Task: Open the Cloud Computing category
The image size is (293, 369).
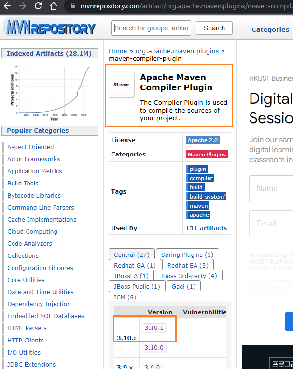Action: coord(32,231)
